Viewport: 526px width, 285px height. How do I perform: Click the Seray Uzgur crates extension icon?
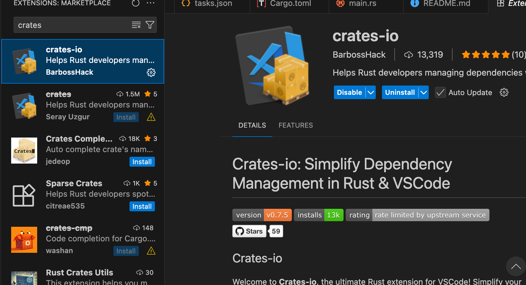(24, 106)
